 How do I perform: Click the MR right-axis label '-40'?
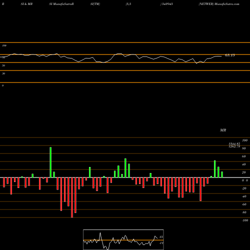click(x=244, y=196)
